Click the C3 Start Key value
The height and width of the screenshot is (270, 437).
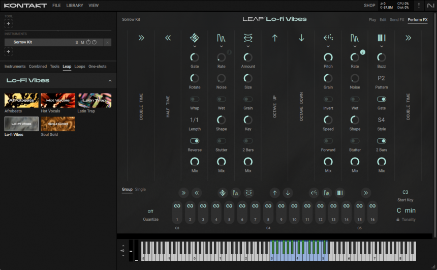(x=405, y=192)
